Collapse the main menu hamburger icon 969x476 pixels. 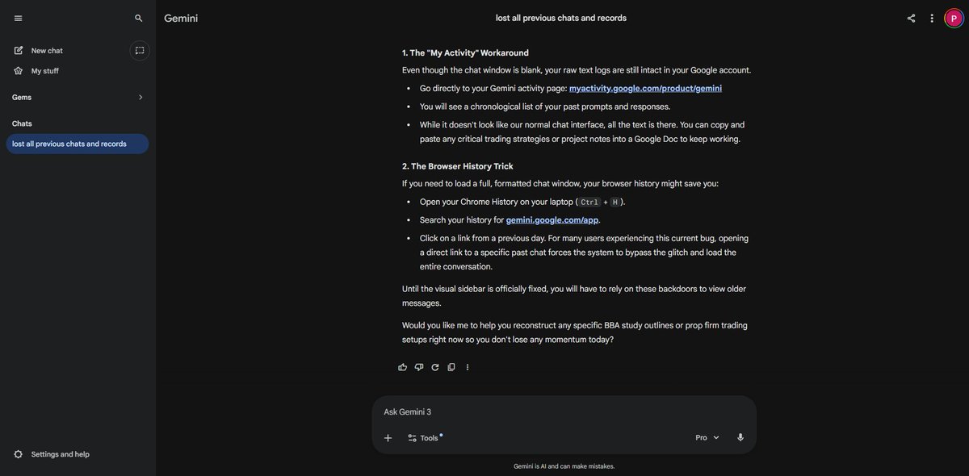(x=18, y=18)
